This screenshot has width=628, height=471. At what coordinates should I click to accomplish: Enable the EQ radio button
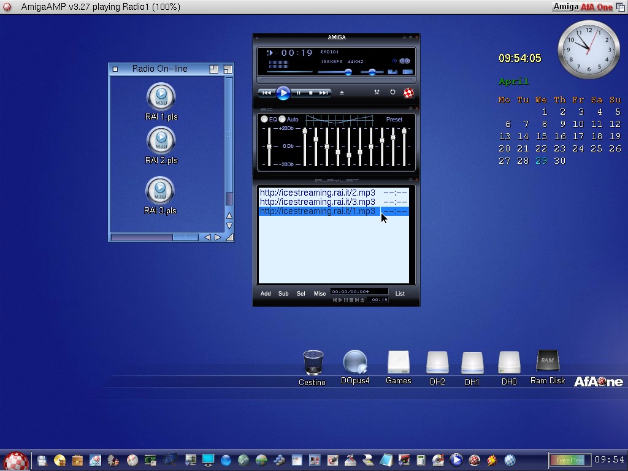(265, 119)
